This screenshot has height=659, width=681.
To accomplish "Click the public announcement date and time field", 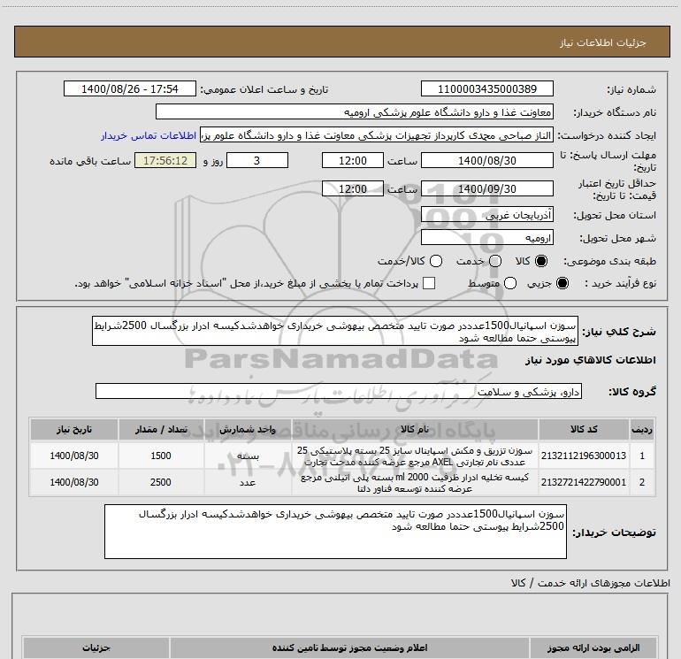I will point(129,89).
